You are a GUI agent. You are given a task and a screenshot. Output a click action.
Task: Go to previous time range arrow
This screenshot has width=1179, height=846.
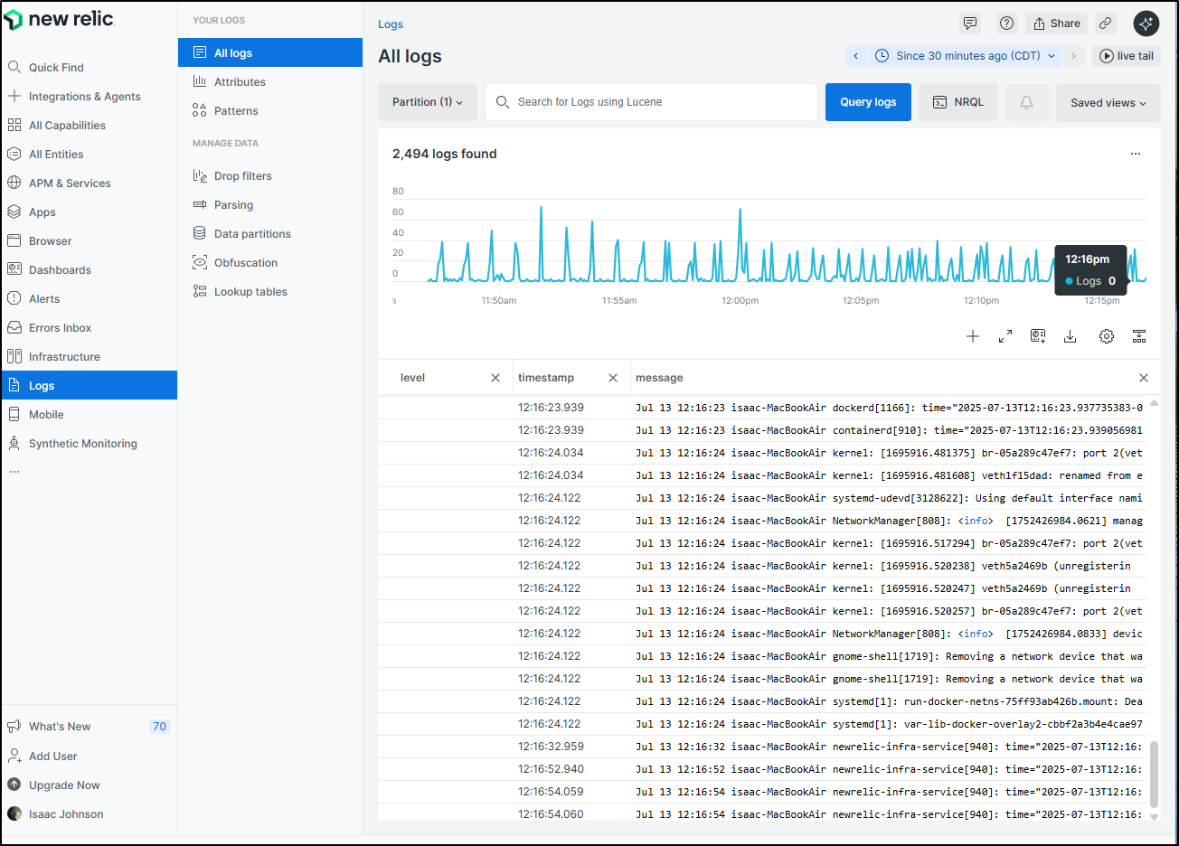856,56
